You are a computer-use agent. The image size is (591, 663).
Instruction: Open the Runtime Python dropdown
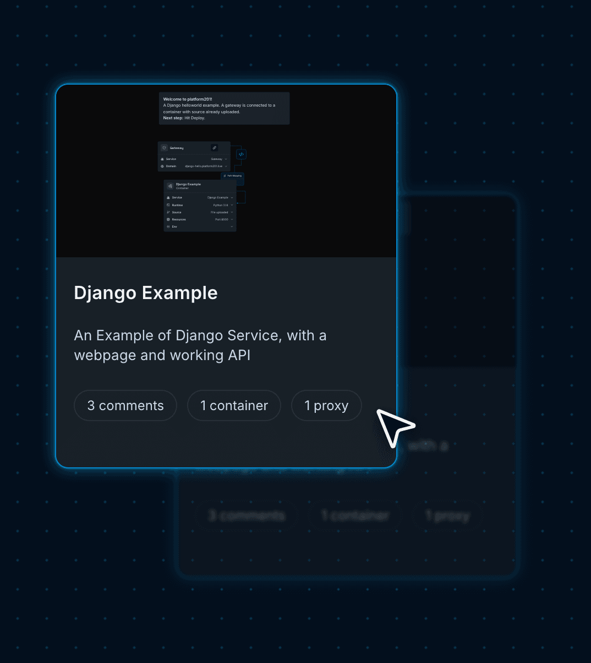[232, 205]
